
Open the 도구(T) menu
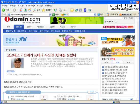(40, 6)
